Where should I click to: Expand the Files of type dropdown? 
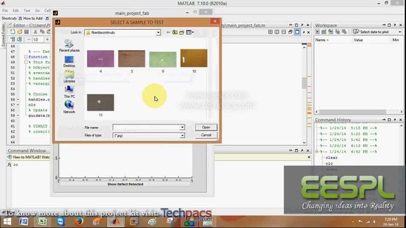[182, 136]
